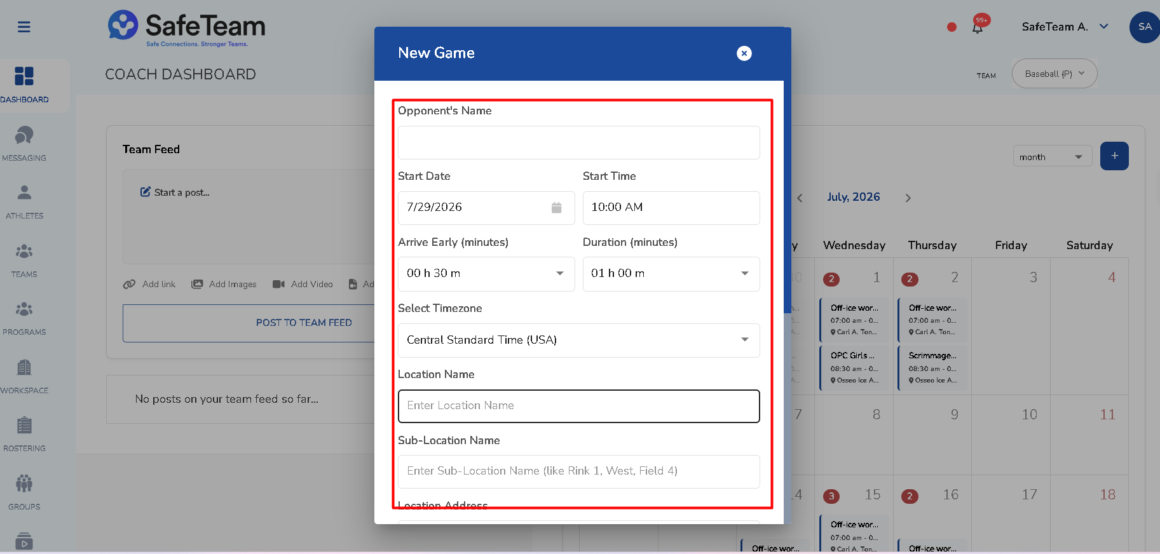The height and width of the screenshot is (554, 1160).
Task: Select calendar day 10
Action: 1029,415
